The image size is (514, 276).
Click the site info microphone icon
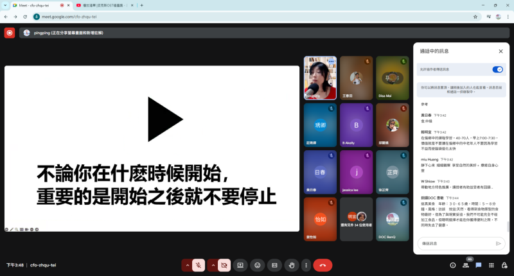coord(37,17)
